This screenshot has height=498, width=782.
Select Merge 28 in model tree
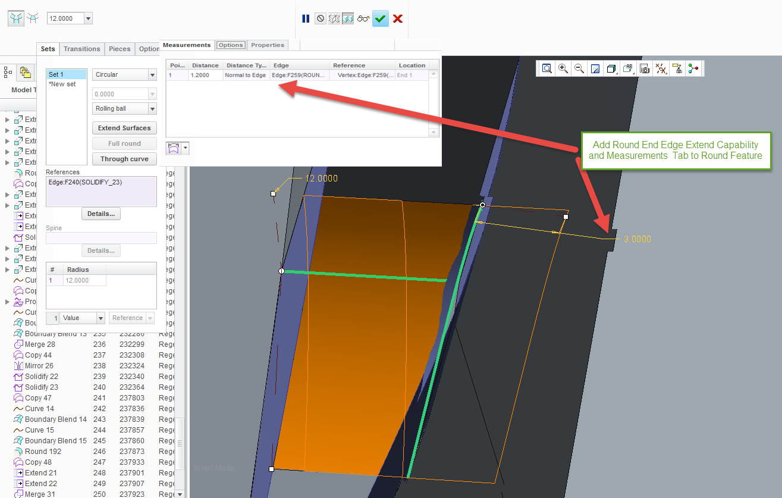click(40, 344)
